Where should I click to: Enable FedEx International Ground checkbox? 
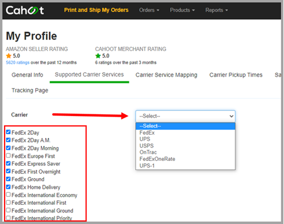pyautogui.click(x=8, y=210)
